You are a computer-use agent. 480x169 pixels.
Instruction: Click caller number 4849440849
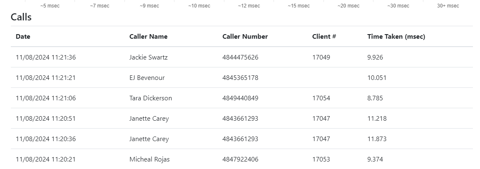point(240,98)
